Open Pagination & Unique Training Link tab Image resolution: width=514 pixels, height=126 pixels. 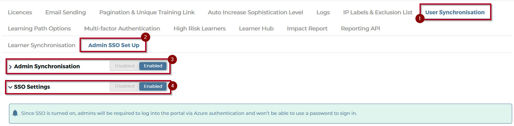[x=147, y=12]
